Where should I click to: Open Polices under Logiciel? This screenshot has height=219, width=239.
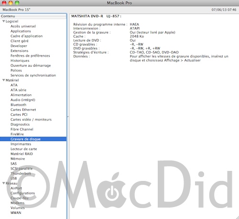pyautogui.click(x=16, y=70)
